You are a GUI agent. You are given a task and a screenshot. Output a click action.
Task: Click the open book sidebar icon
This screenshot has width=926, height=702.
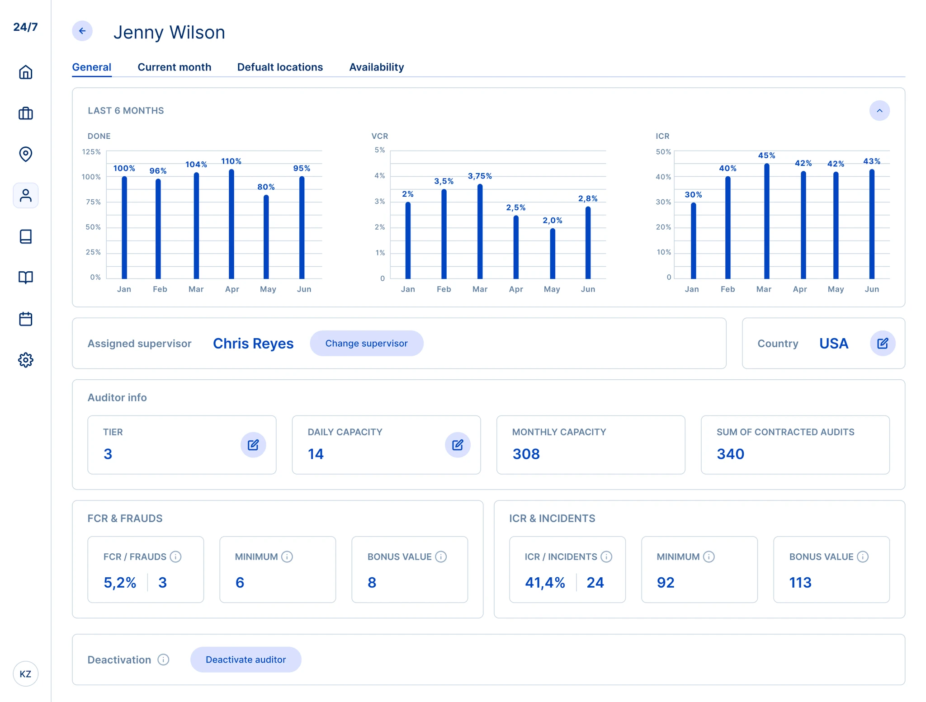(x=26, y=277)
